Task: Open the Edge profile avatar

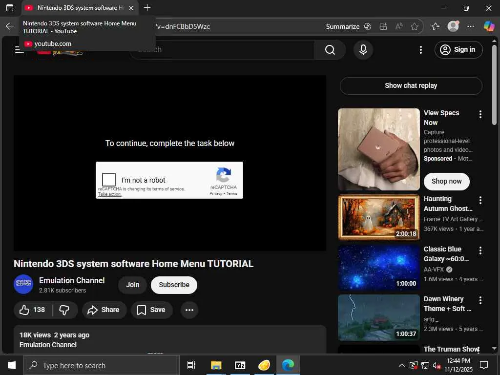Action: pyautogui.click(x=453, y=26)
